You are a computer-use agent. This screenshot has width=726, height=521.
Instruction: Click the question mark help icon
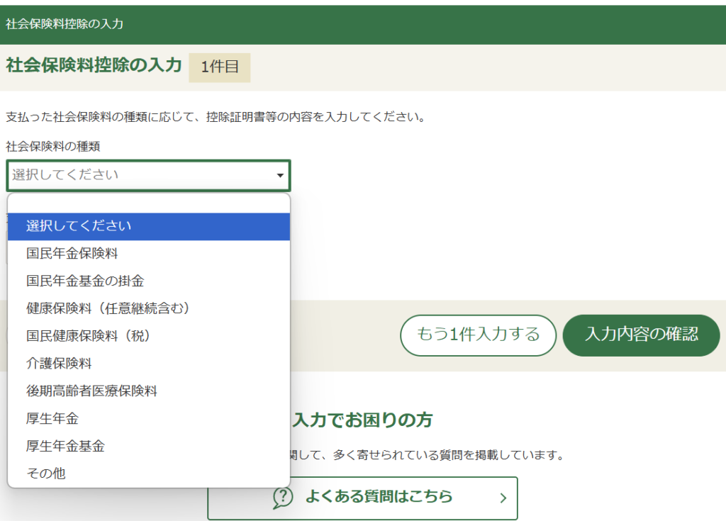tap(283, 498)
